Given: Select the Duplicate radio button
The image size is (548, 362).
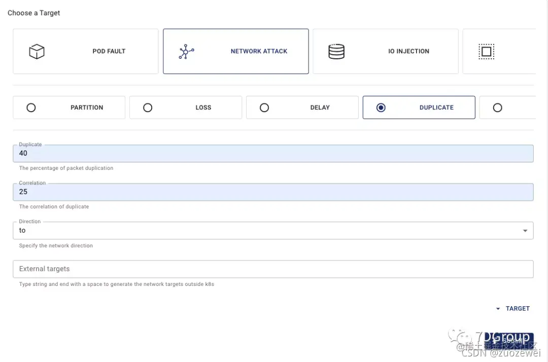Looking at the screenshot, I should click(381, 107).
